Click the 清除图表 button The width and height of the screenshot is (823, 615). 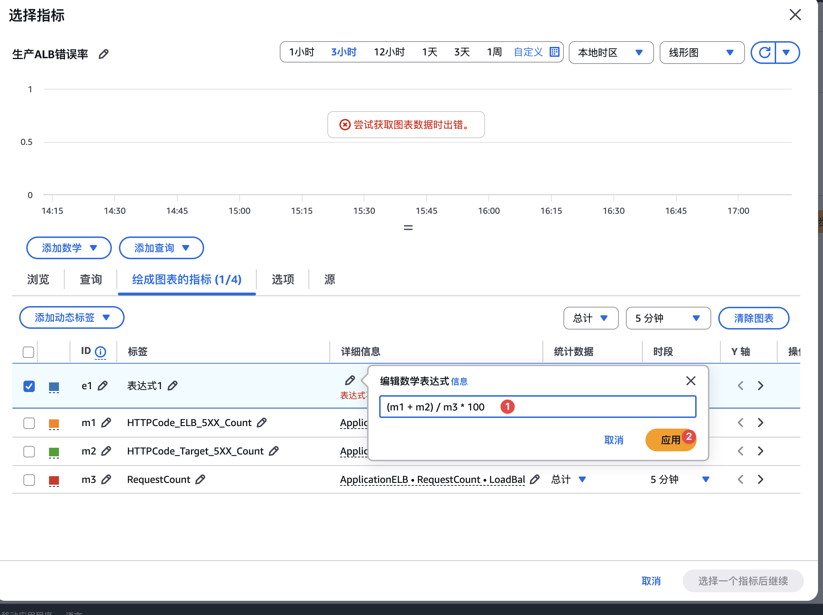click(x=753, y=318)
